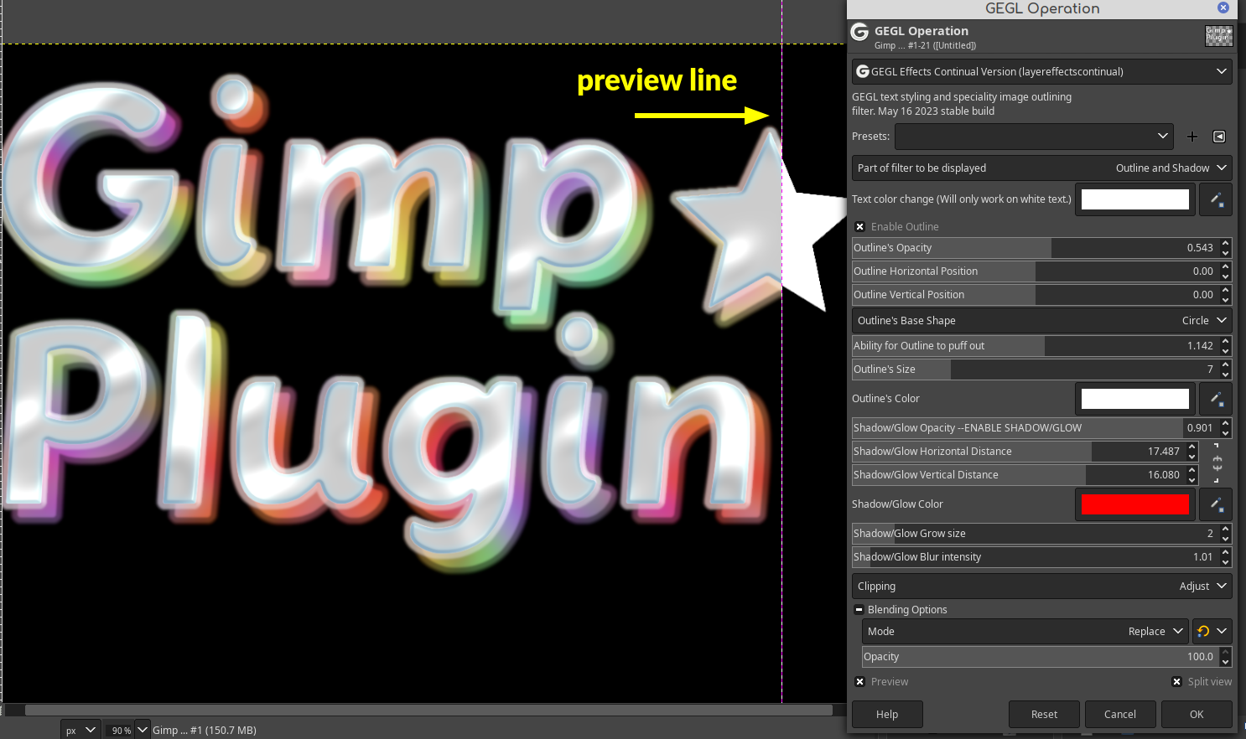This screenshot has width=1246, height=739.
Task: Click the white Outline's Color swatch
Action: tap(1135, 399)
